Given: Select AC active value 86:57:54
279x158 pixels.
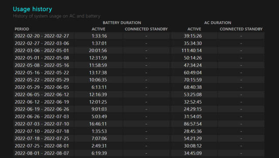Looking at the screenshot, I should click(x=193, y=124).
